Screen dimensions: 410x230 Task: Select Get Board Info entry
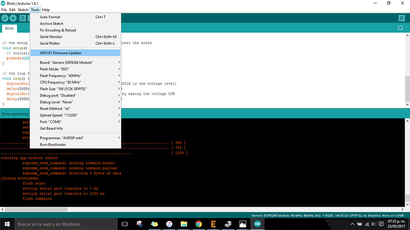click(x=76, y=128)
